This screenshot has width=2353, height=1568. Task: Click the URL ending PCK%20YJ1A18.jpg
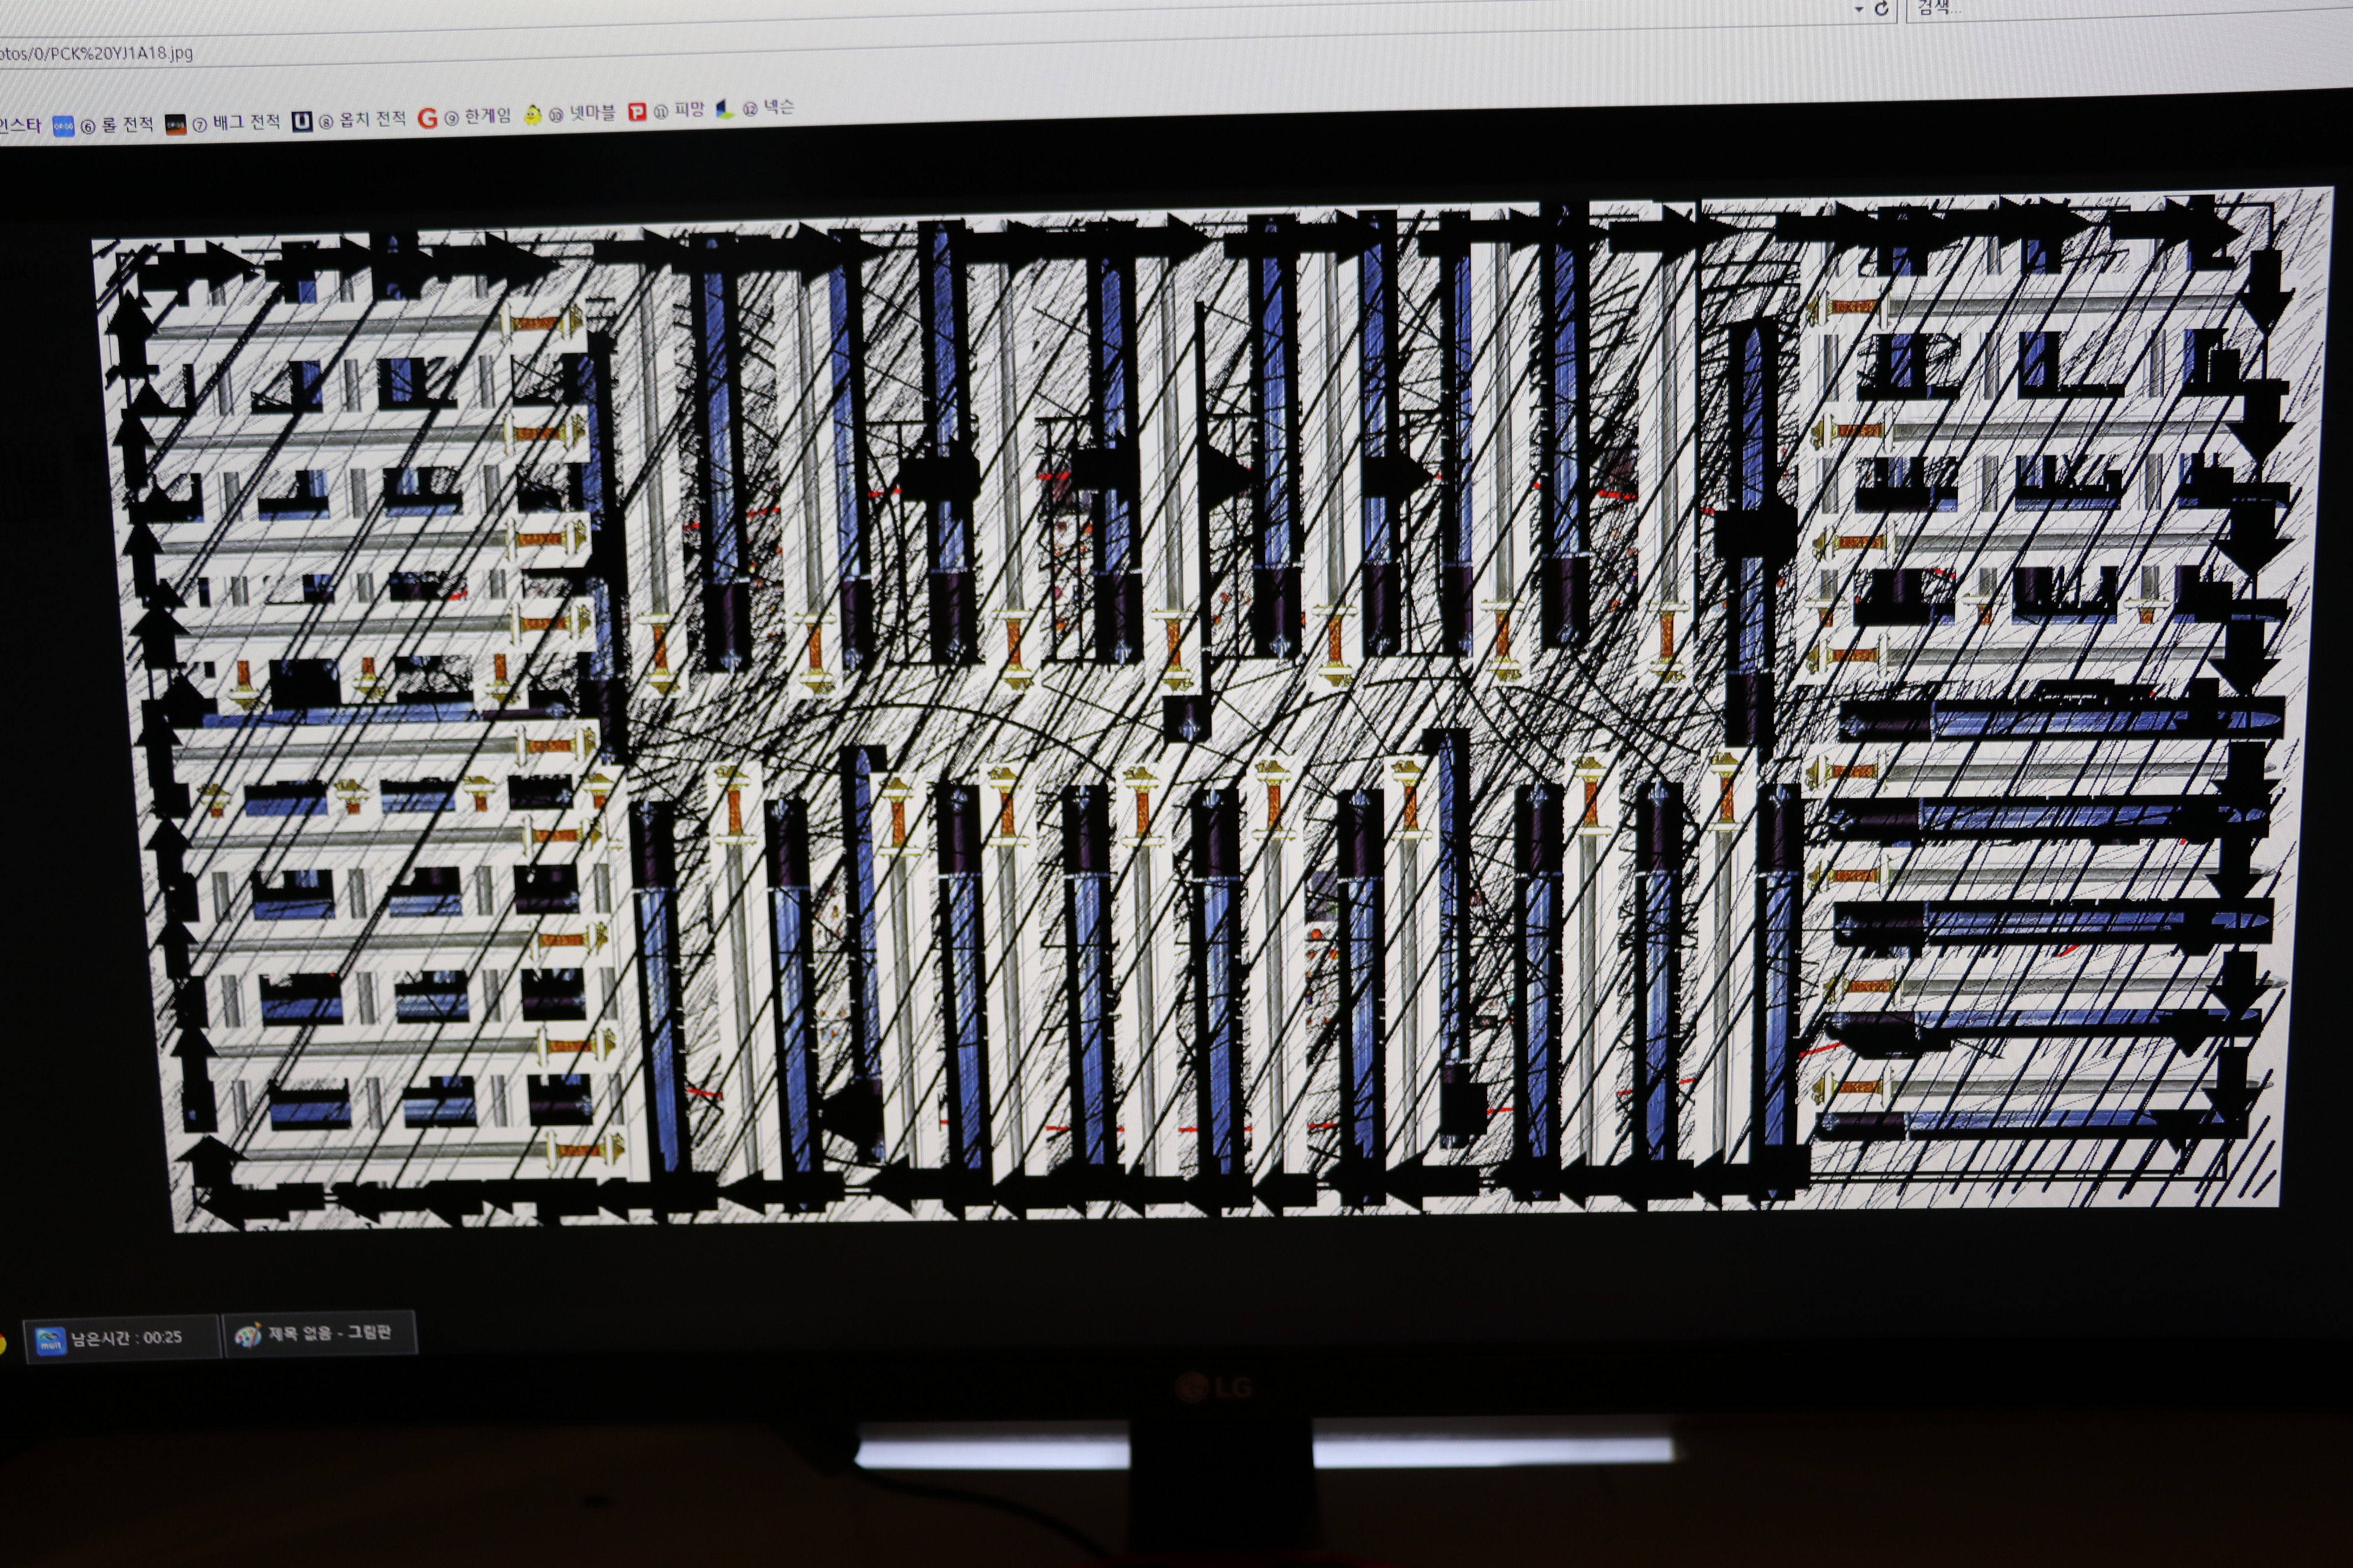(x=96, y=53)
